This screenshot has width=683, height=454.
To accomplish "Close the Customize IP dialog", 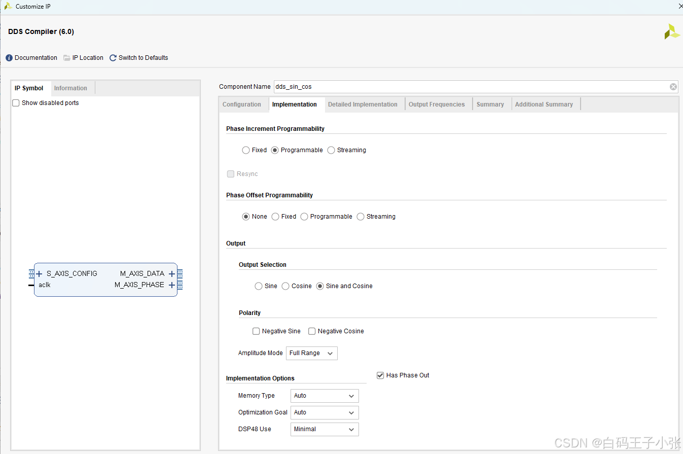I will [680, 7].
